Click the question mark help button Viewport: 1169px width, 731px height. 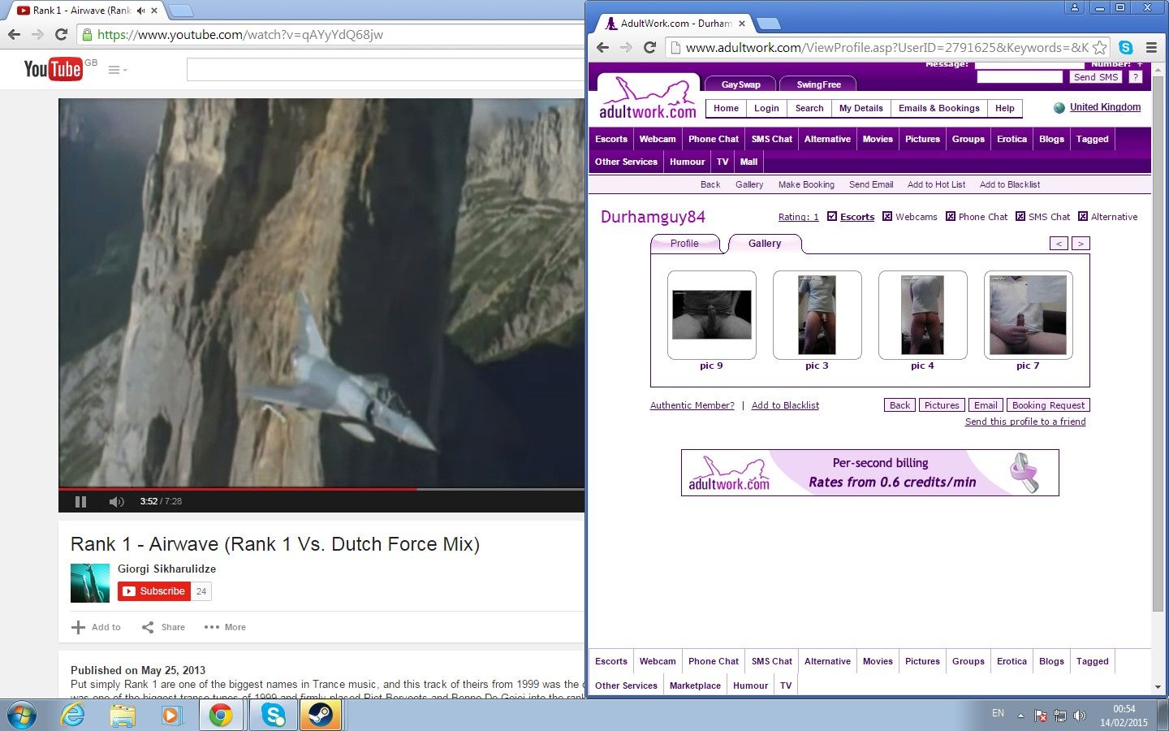(1136, 77)
